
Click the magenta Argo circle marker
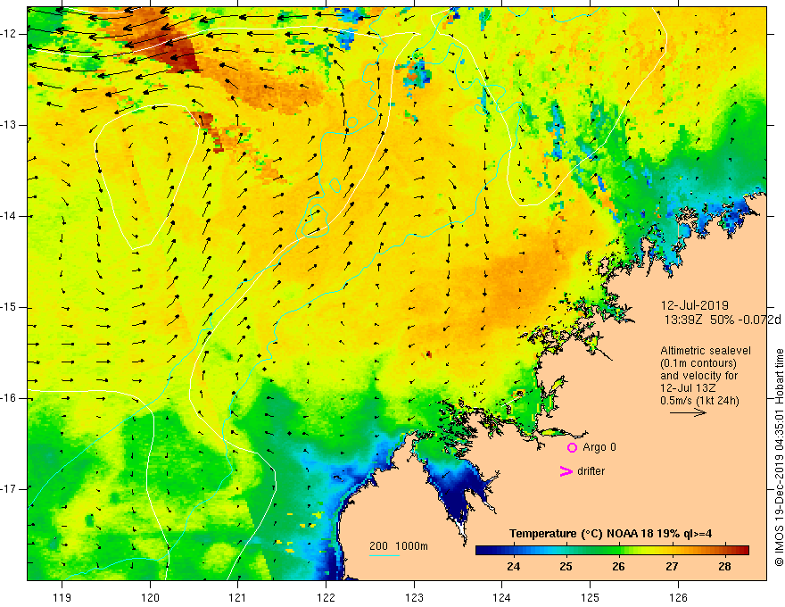pyautogui.click(x=572, y=447)
